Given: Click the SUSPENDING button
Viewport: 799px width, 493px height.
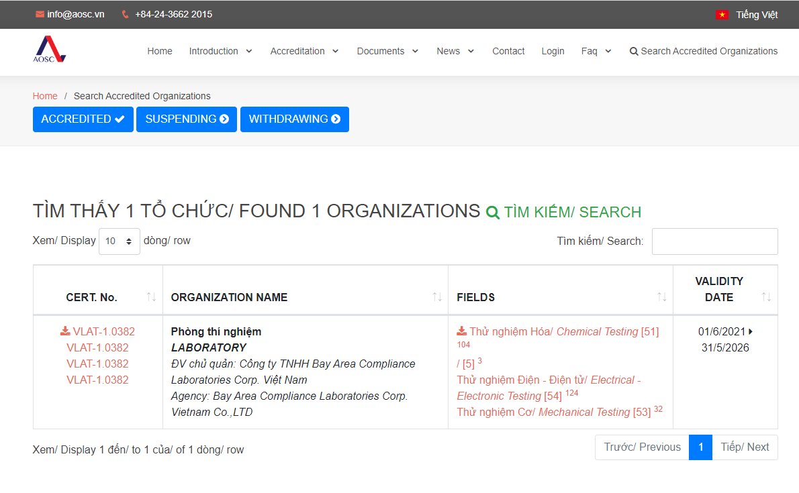Looking at the screenshot, I should pos(187,119).
